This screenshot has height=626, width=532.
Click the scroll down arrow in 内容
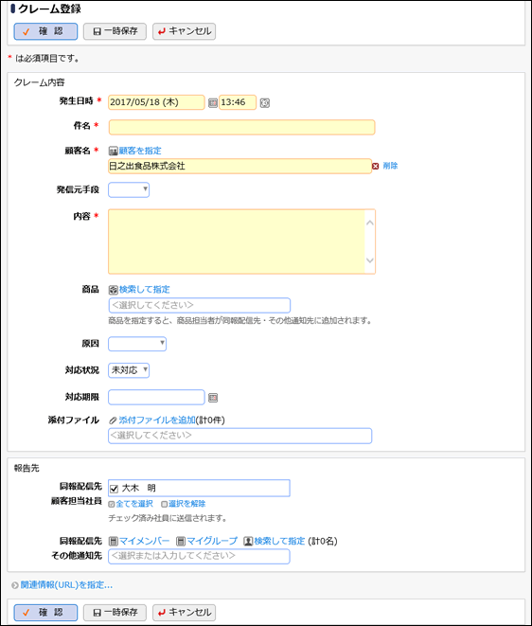pos(370,260)
